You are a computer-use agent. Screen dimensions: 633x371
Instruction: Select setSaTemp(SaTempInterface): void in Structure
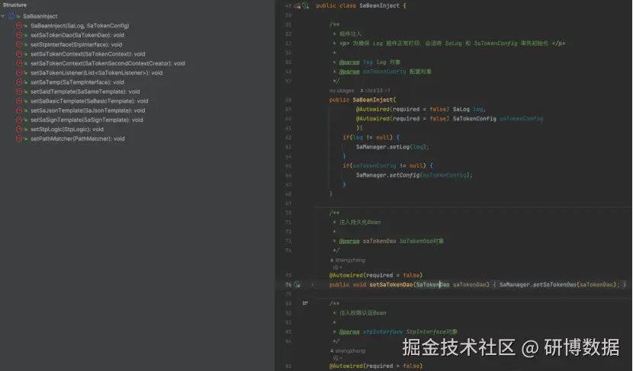coord(77,82)
